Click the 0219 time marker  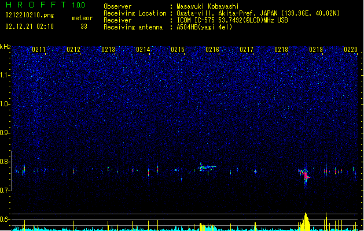pyautogui.click(x=316, y=50)
